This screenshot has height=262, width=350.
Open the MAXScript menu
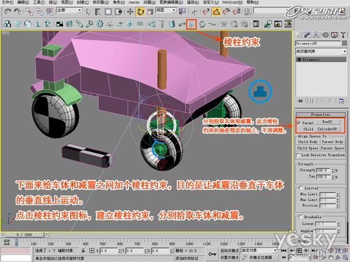pos(232,2)
